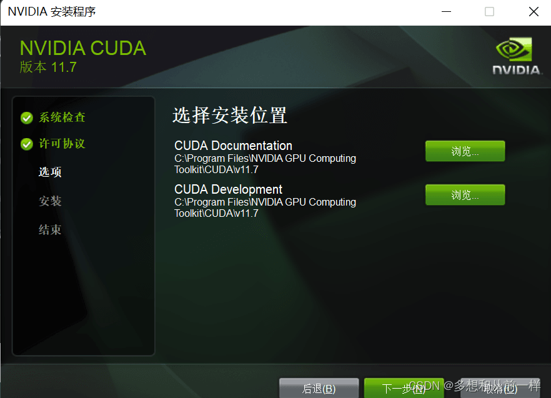551x398 pixels.
Task: Click the disabled maximize window icon
Action: [x=490, y=12]
